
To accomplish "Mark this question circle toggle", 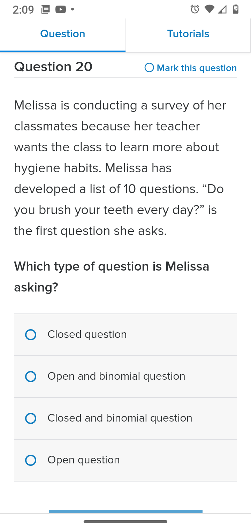I will pyautogui.click(x=149, y=68).
